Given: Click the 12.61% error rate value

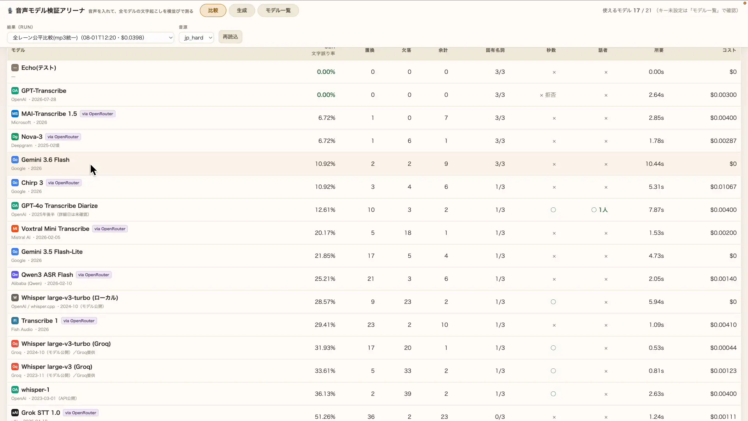Looking at the screenshot, I should point(325,210).
